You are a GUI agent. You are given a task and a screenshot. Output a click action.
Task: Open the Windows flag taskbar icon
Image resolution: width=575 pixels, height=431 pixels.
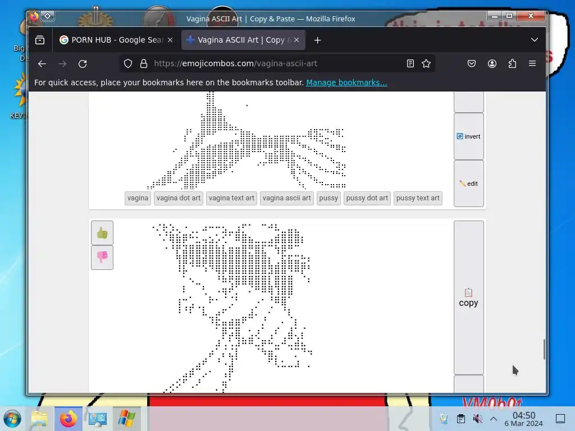click(x=127, y=419)
